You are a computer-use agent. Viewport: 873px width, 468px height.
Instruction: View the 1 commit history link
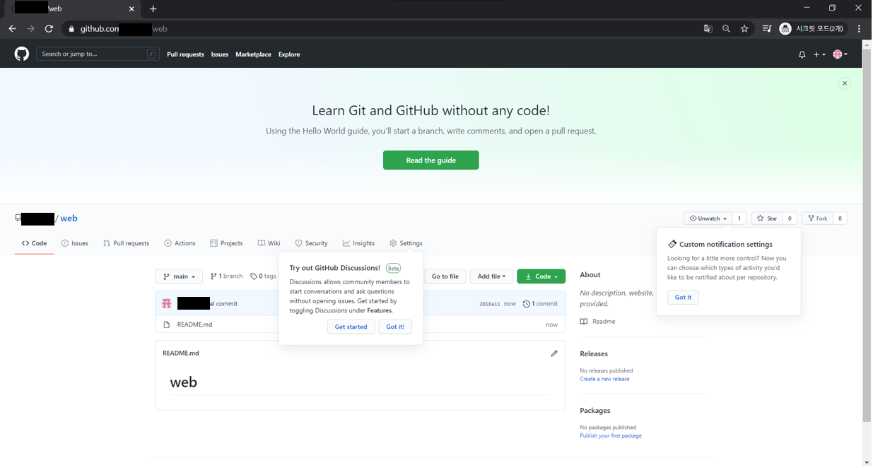coord(540,304)
